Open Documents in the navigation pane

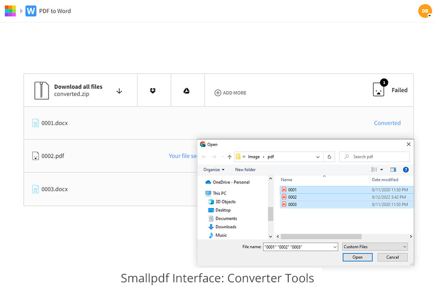point(223,218)
